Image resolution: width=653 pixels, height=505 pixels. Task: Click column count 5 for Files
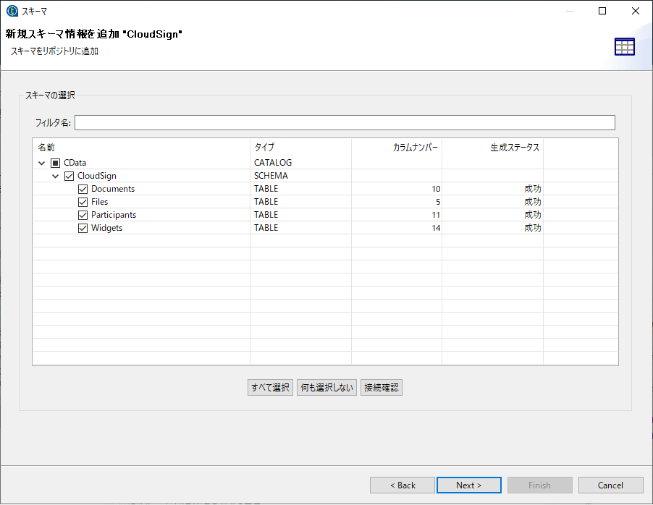pyautogui.click(x=438, y=202)
